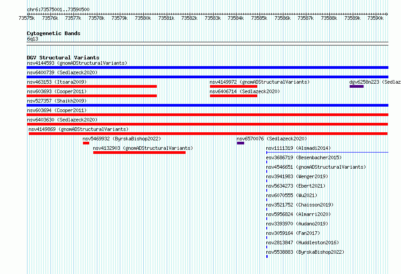This screenshot has width=401, height=274.
Task: Select the DGV Structural Variants track title
Action: click(63, 58)
